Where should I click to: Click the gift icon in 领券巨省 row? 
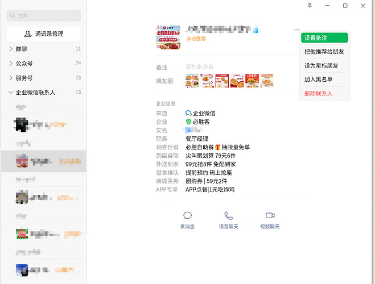tap(217, 147)
